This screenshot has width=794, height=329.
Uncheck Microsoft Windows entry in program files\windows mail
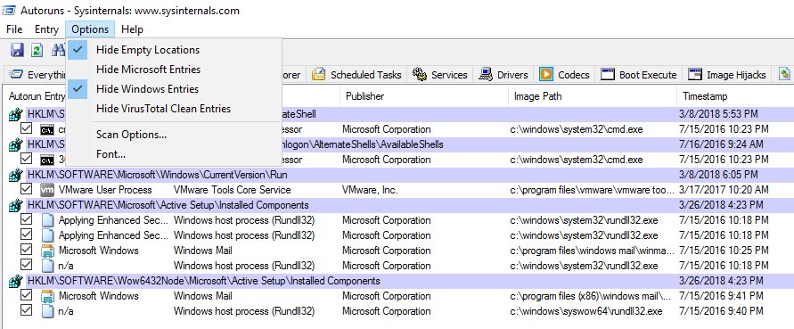[27, 250]
